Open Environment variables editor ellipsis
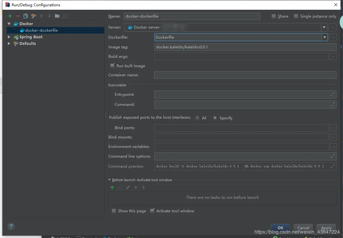The width and height of the screenshot is (343, 238). click(x=333, y=147)
